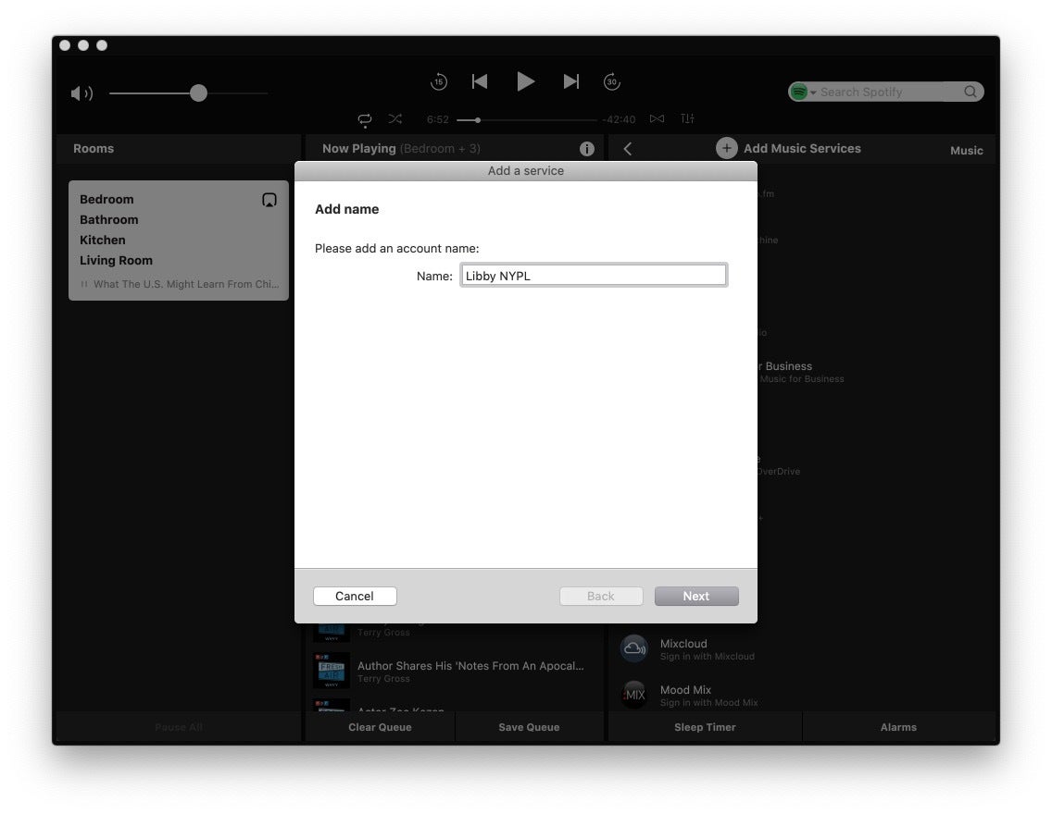Click 'What The U.S. Might Learn' track text
This screenshot has height=814, width=1052.
[x=186, y=284]
